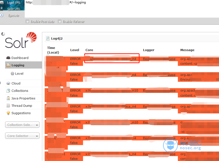The width and height of the screenshot is (219, 161).
Task: Click the Execute button
Action: tap(14, 15)
